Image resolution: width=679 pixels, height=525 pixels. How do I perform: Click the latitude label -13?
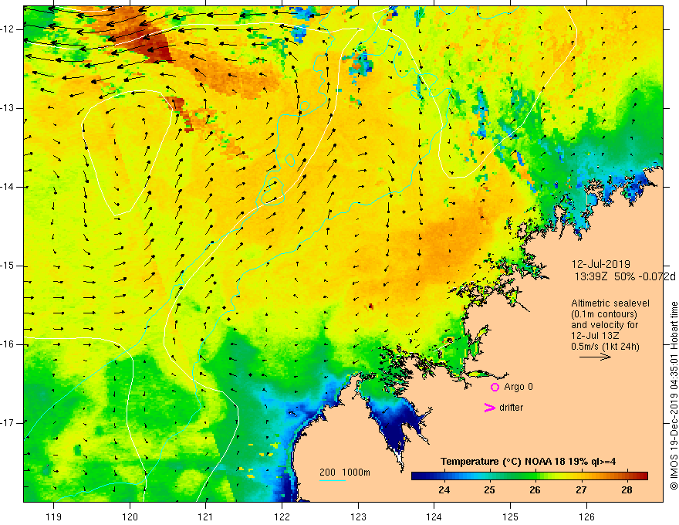pos(8,108)
